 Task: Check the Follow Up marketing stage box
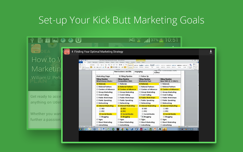140,76
